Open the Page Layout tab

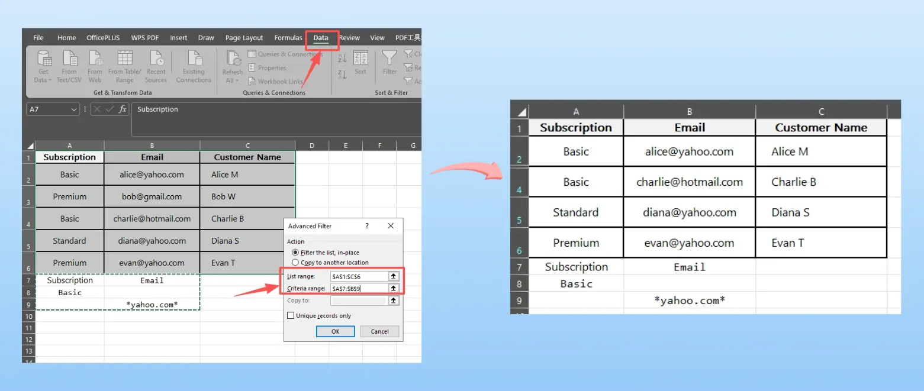pyautogui.click(x=244, y=37)
